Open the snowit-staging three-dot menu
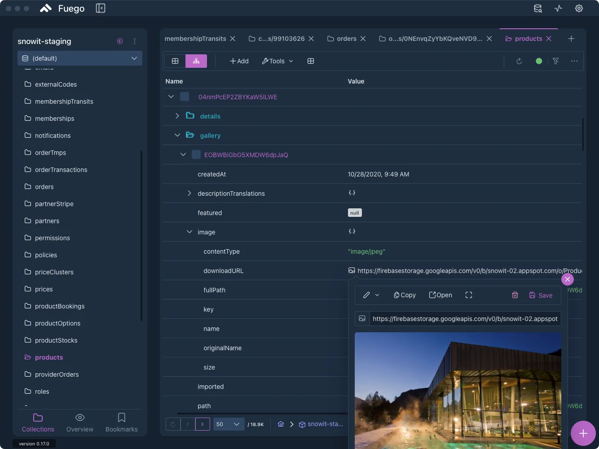This screenshot has height=449, width=599. (x=135, y=41)
